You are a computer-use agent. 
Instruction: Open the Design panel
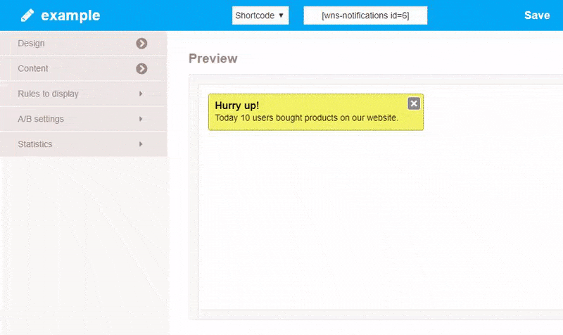[x=83, y=44]
